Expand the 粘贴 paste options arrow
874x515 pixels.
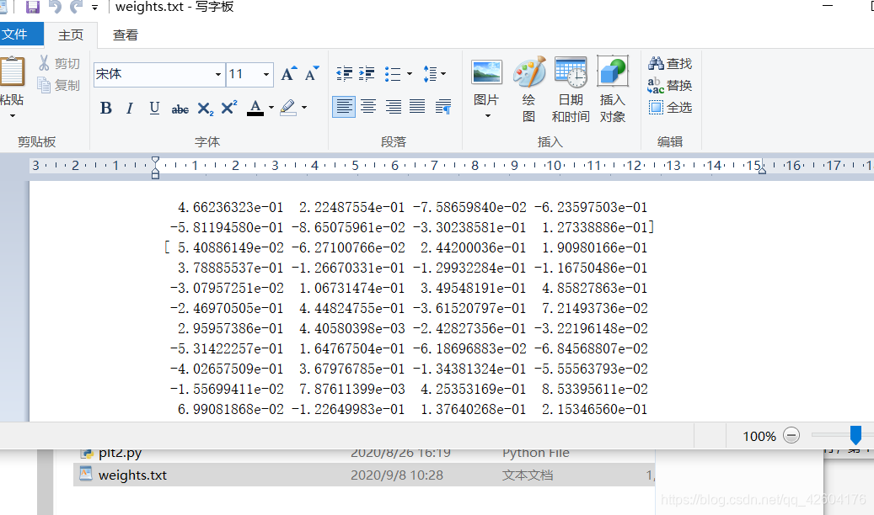coord(13,116)
